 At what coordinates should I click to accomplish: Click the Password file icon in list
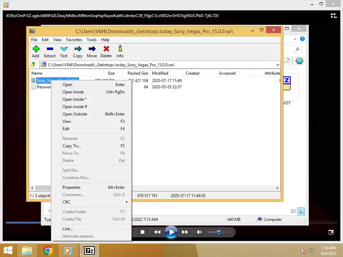33,87
